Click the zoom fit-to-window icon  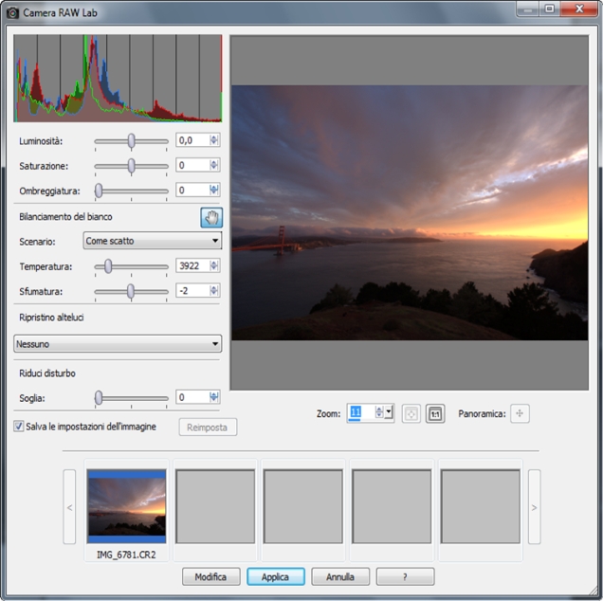point(411,413)
